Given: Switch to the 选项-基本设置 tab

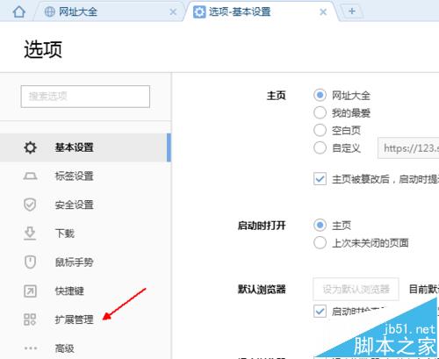Looking at the screenshot, I should click(261, 11).
